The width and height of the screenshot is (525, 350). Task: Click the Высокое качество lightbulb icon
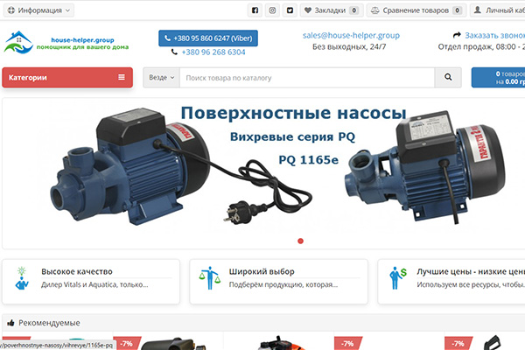click(x=21, y=279)
